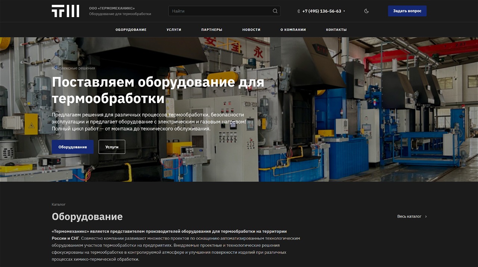Click the Термомеханикс logo icon

(x=65, y=11)
